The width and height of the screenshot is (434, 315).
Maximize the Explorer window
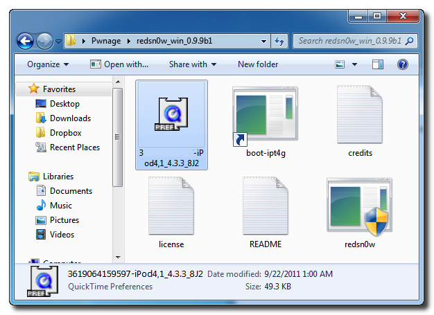[377, 17]
